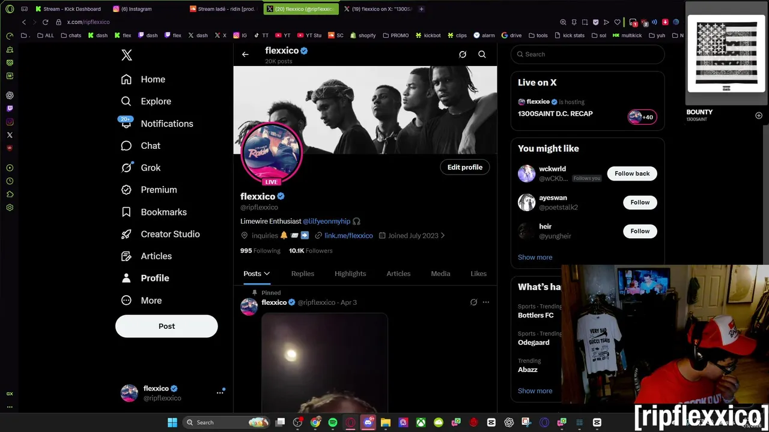Switch to the Articles profile tab
Image resolution: width=769 pixels, height=432 pixels.
click(x=398, y=274)
